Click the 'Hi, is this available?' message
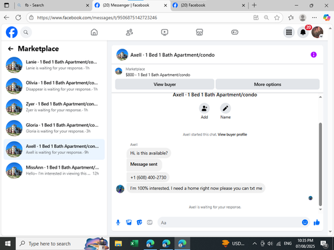The height and width of the screenshot is (250, 334). (x=149, y=153)
